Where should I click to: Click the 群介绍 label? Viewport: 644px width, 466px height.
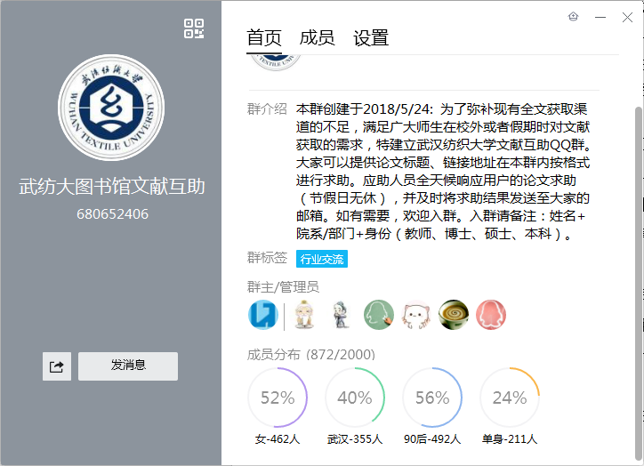(267, 108)
